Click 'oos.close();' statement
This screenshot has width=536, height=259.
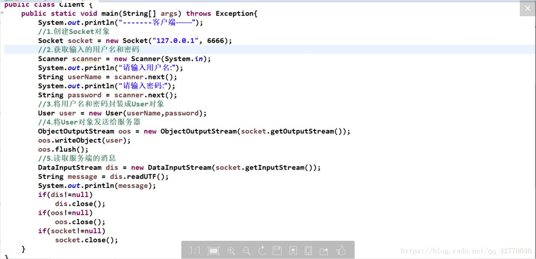80,222
